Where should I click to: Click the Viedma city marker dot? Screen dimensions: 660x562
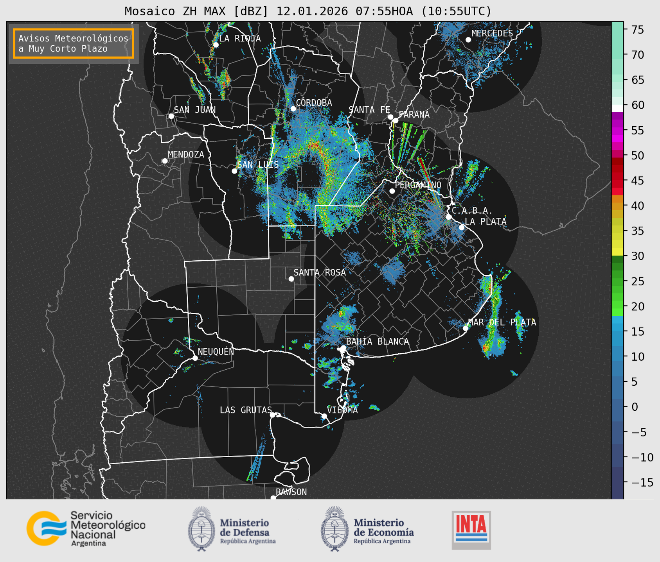point(324,416)
